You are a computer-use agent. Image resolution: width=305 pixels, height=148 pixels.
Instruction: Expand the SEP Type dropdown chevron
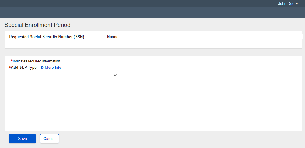(116, 75)
